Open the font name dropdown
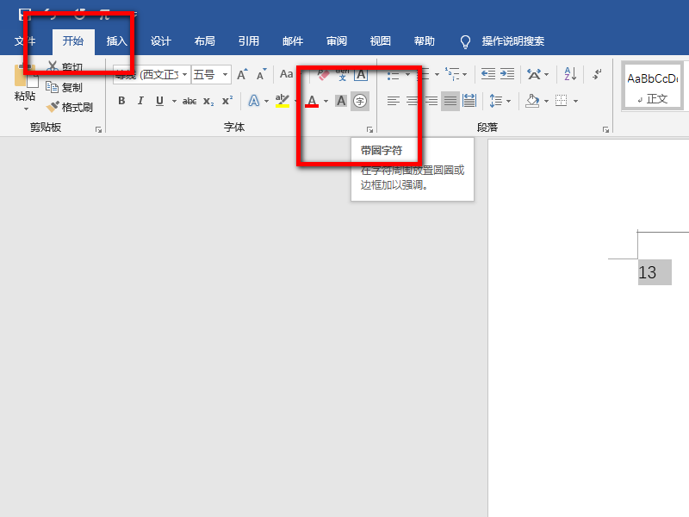This screenshot has height=517, width=689. coord(185,74)
